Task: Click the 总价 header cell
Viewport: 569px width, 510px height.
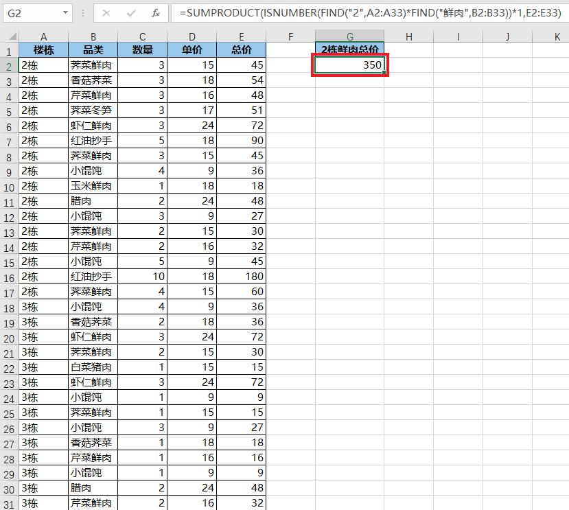Action: pos(242,49)
